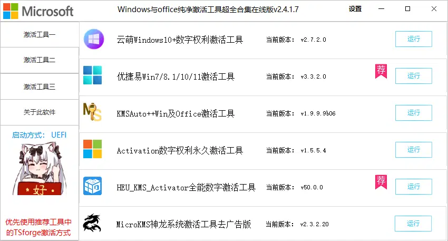Run the KMSAuto++ Win及Office tool

(413, 113)
